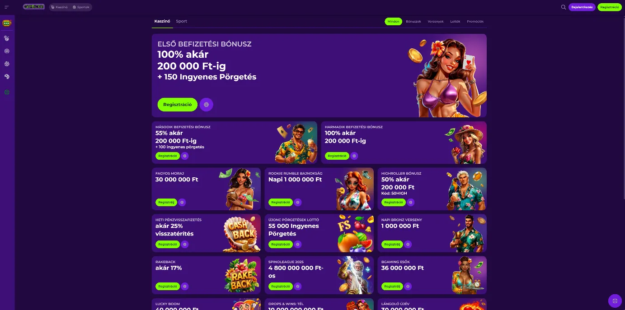Click the big Regisztráció button on the main banner

177,105
